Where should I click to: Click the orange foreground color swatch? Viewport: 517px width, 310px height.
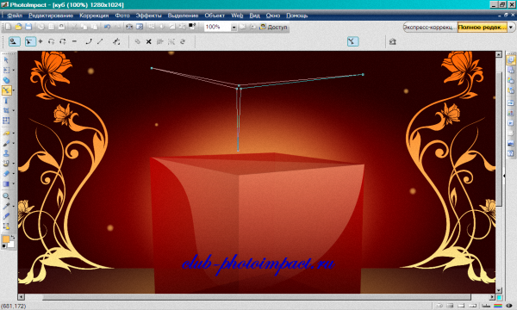pos(6,239)
